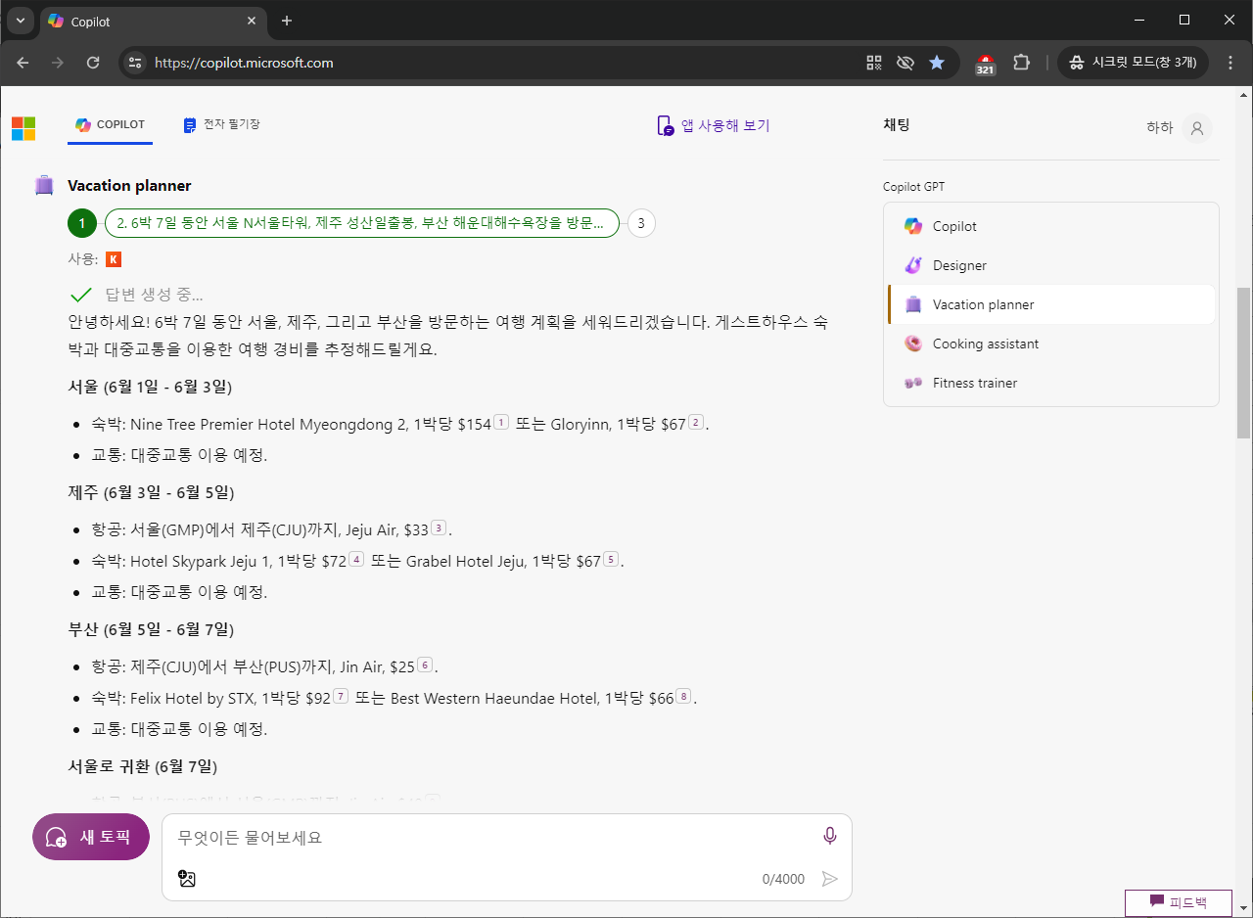Activate the microphone voice input
Viewport: 1253px width, 918px height.
tap(830, 836)
